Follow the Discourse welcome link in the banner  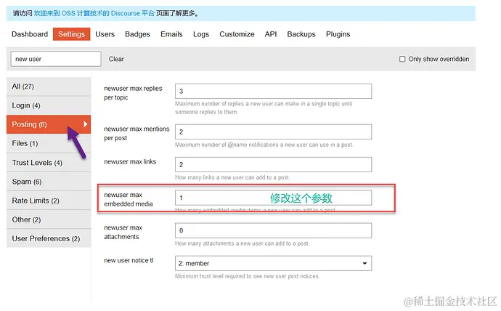94,13
